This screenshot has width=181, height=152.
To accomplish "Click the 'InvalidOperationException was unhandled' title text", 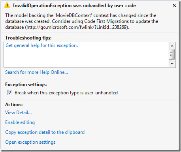I will pos(74,6).
